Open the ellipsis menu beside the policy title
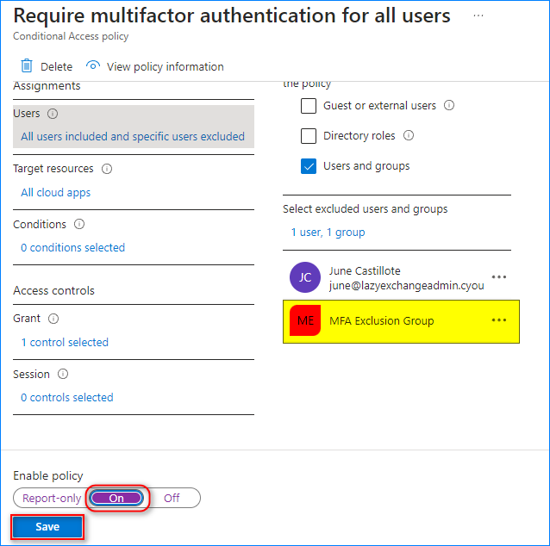 click(x=478, y=16)
